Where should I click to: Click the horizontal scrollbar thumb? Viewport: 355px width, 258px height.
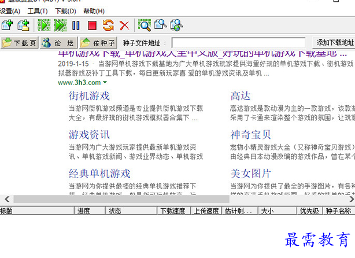coord(121,200)
